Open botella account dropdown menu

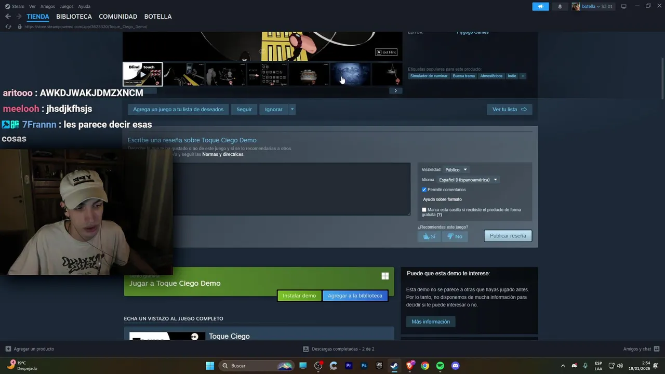coord(597,6)
